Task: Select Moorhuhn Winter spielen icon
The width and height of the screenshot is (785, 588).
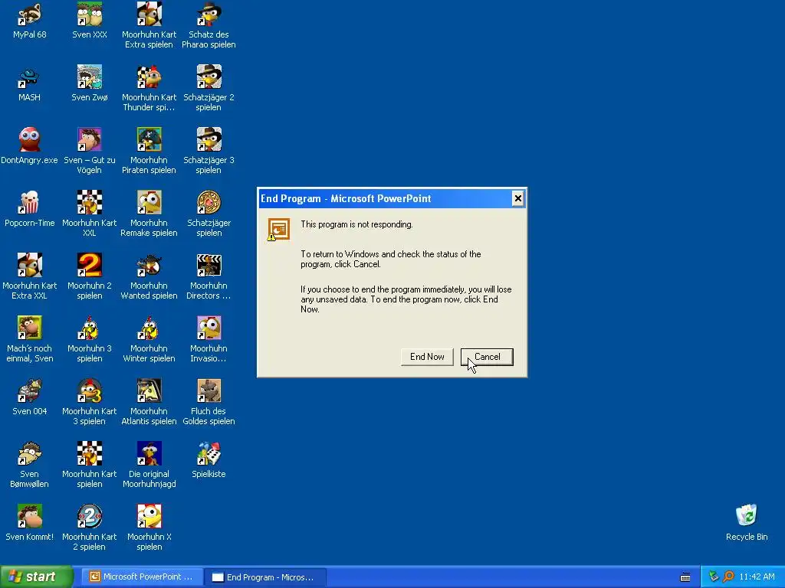Action: coord(149,328)
